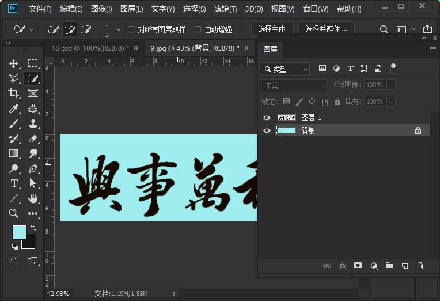440x301 pixels.
Task: Open the brush size picker dropdown
Action: pyautogui.click(x=119, y=29)
